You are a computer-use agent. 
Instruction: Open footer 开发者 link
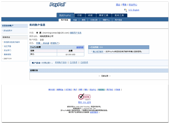point(118,89)
